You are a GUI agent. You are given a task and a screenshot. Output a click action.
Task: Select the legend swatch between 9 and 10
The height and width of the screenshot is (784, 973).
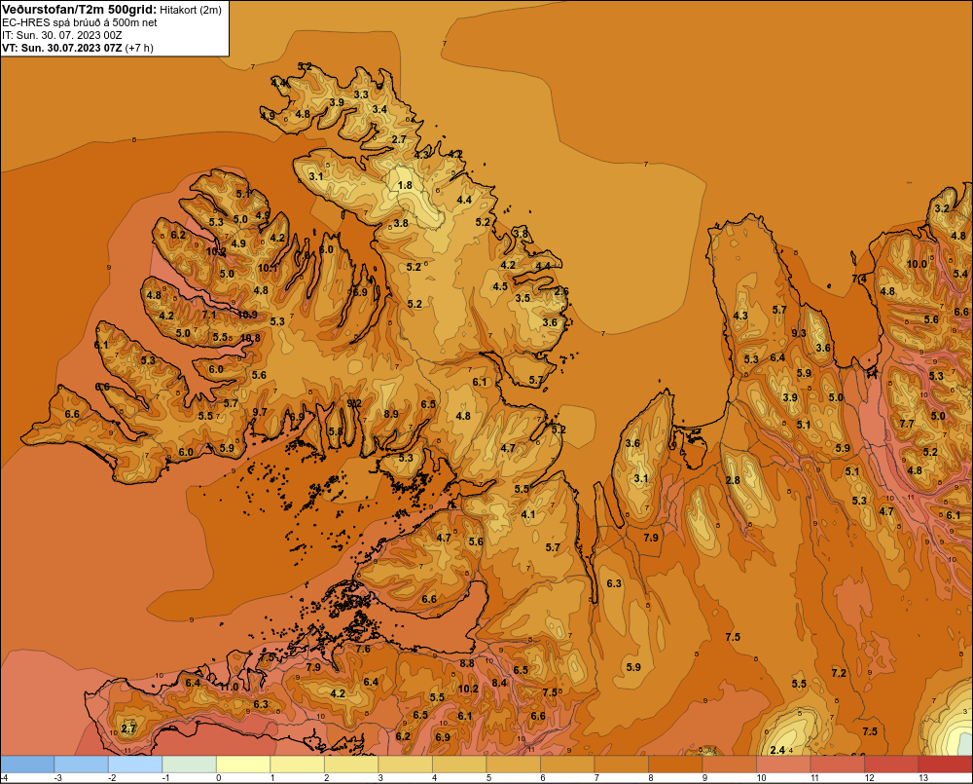point(729,764)
